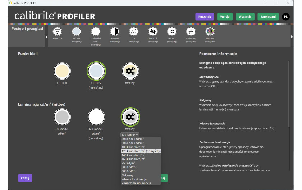Click the Zarejestruj button
The height and width of the screenshot is (190, 302).
tap(268, 17)
